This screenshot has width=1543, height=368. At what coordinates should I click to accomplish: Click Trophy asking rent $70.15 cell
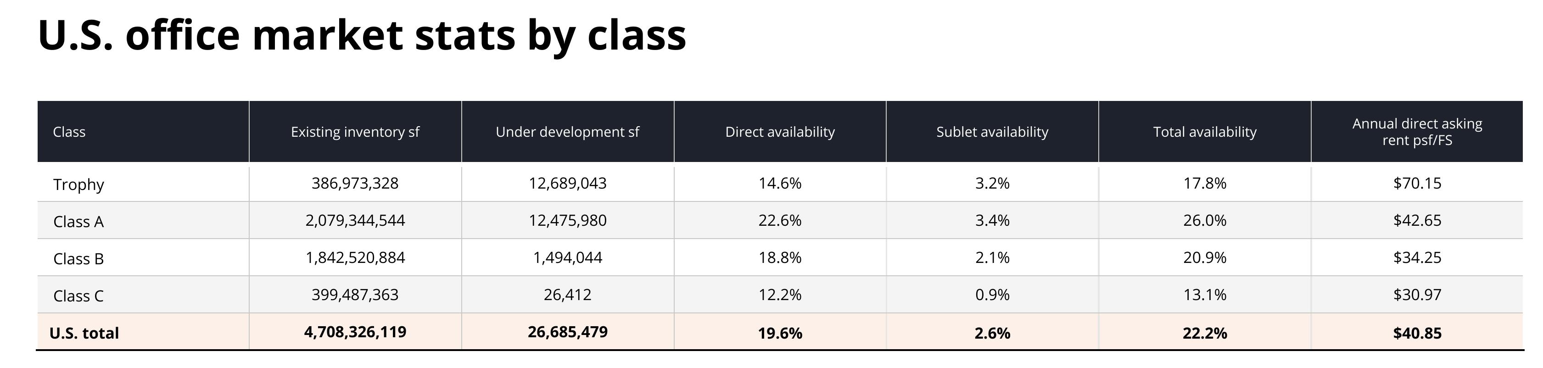1417,183
